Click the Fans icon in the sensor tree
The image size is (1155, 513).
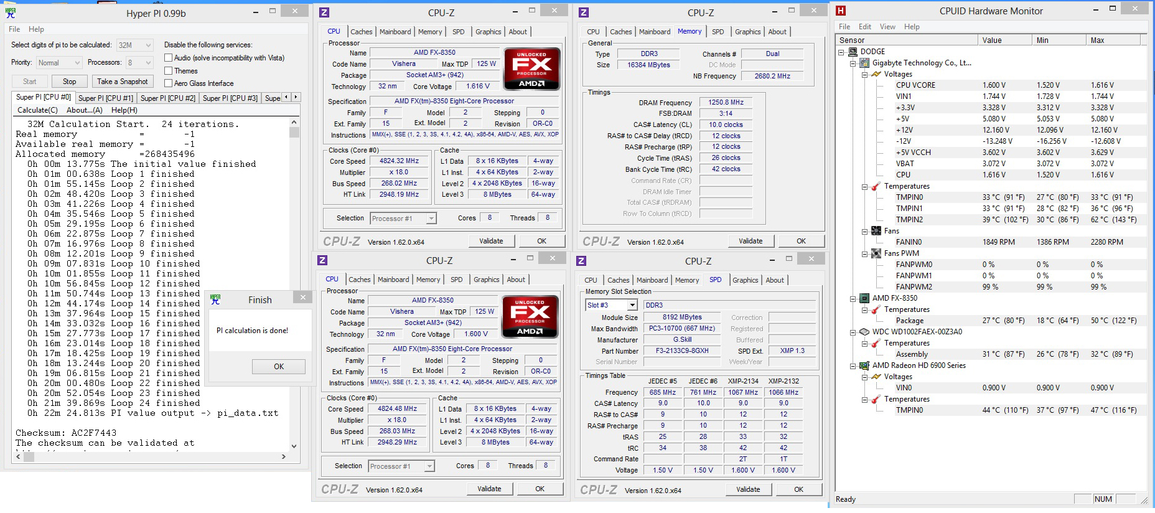(x=876, y=231)
